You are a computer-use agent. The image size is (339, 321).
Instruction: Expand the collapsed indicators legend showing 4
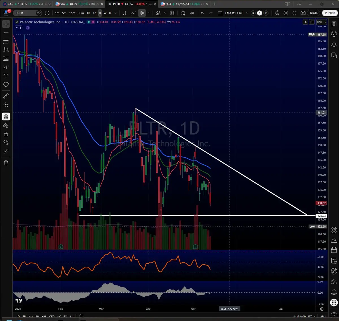[x=18, y=28]
